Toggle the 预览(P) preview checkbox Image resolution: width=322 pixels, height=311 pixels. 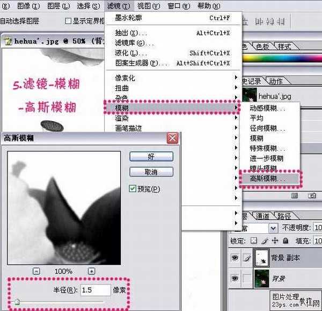133,189
